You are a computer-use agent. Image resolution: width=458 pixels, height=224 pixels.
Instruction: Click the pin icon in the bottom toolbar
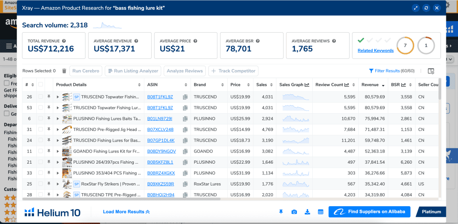click(x=281, y=212)
